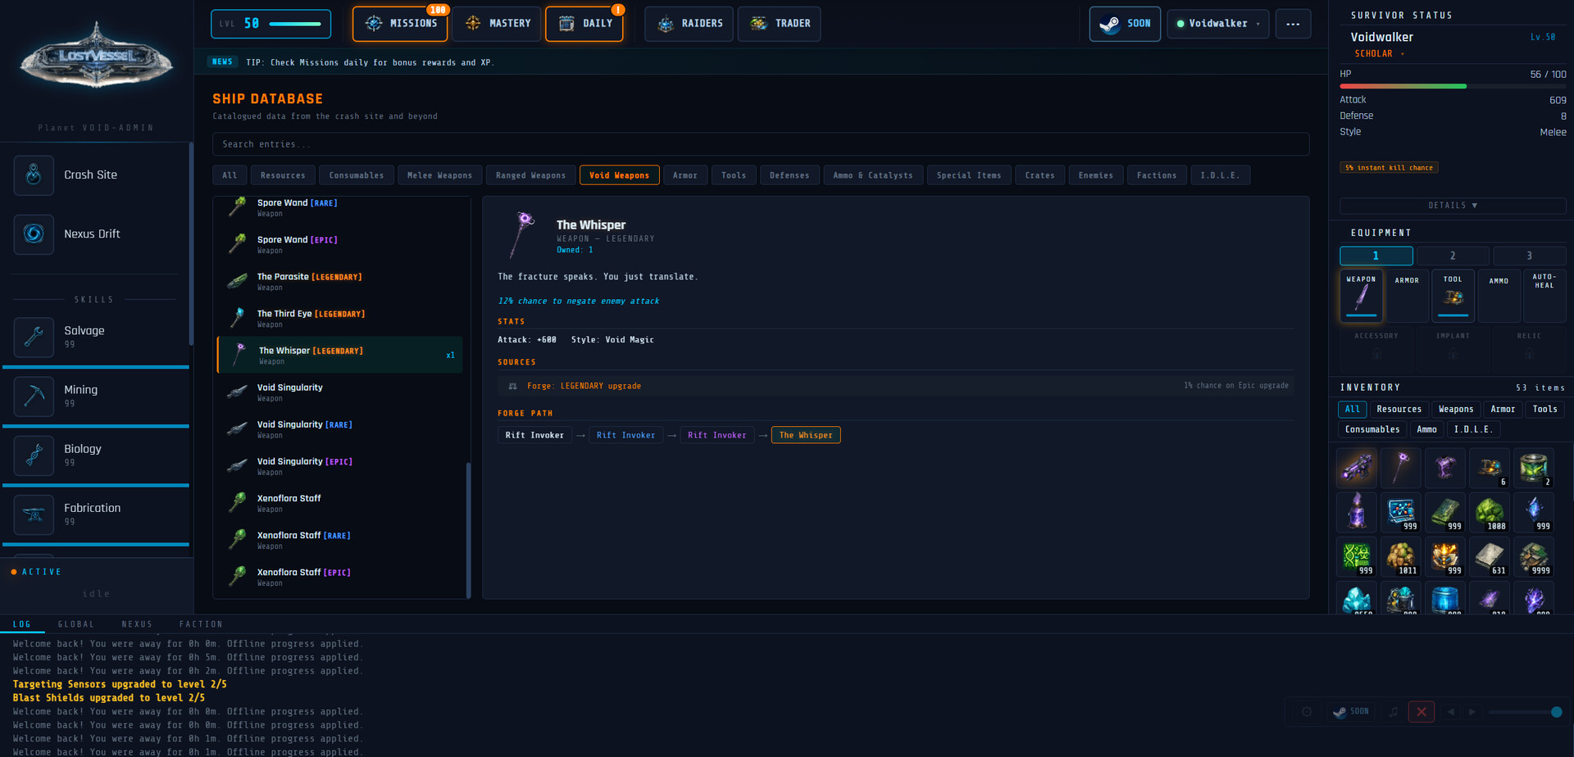The width and height of the screenshot is (1574, 757).
Task: Open the Crash Site location icon
Action: pos(34,175)
